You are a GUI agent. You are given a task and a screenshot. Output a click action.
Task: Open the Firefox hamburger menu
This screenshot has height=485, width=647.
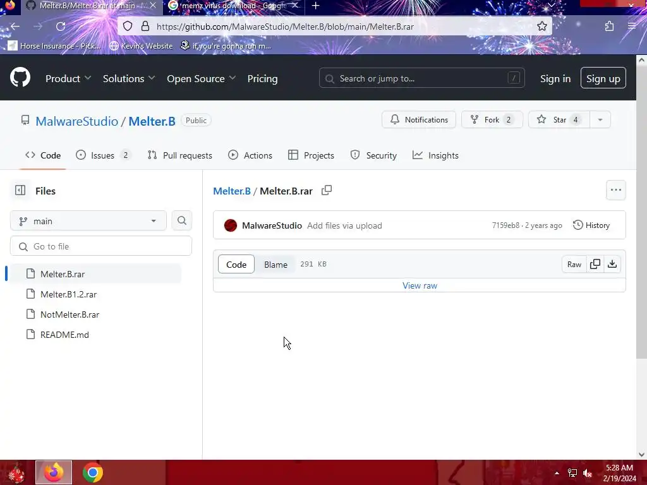632,27
